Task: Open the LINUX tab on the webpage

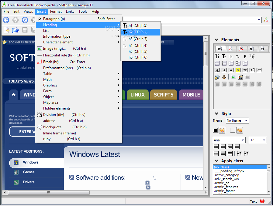Action: pyautogui.click(x=137, y=95)
